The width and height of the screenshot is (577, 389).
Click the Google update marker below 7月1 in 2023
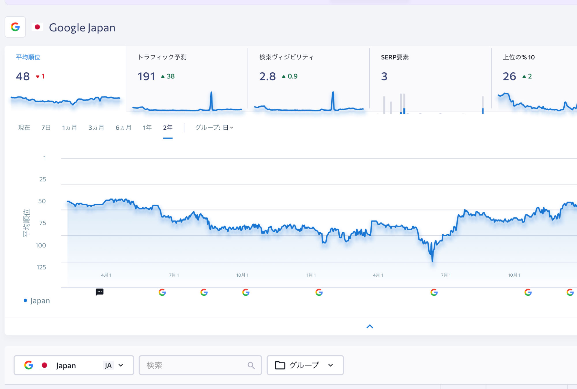coord(162,292)
